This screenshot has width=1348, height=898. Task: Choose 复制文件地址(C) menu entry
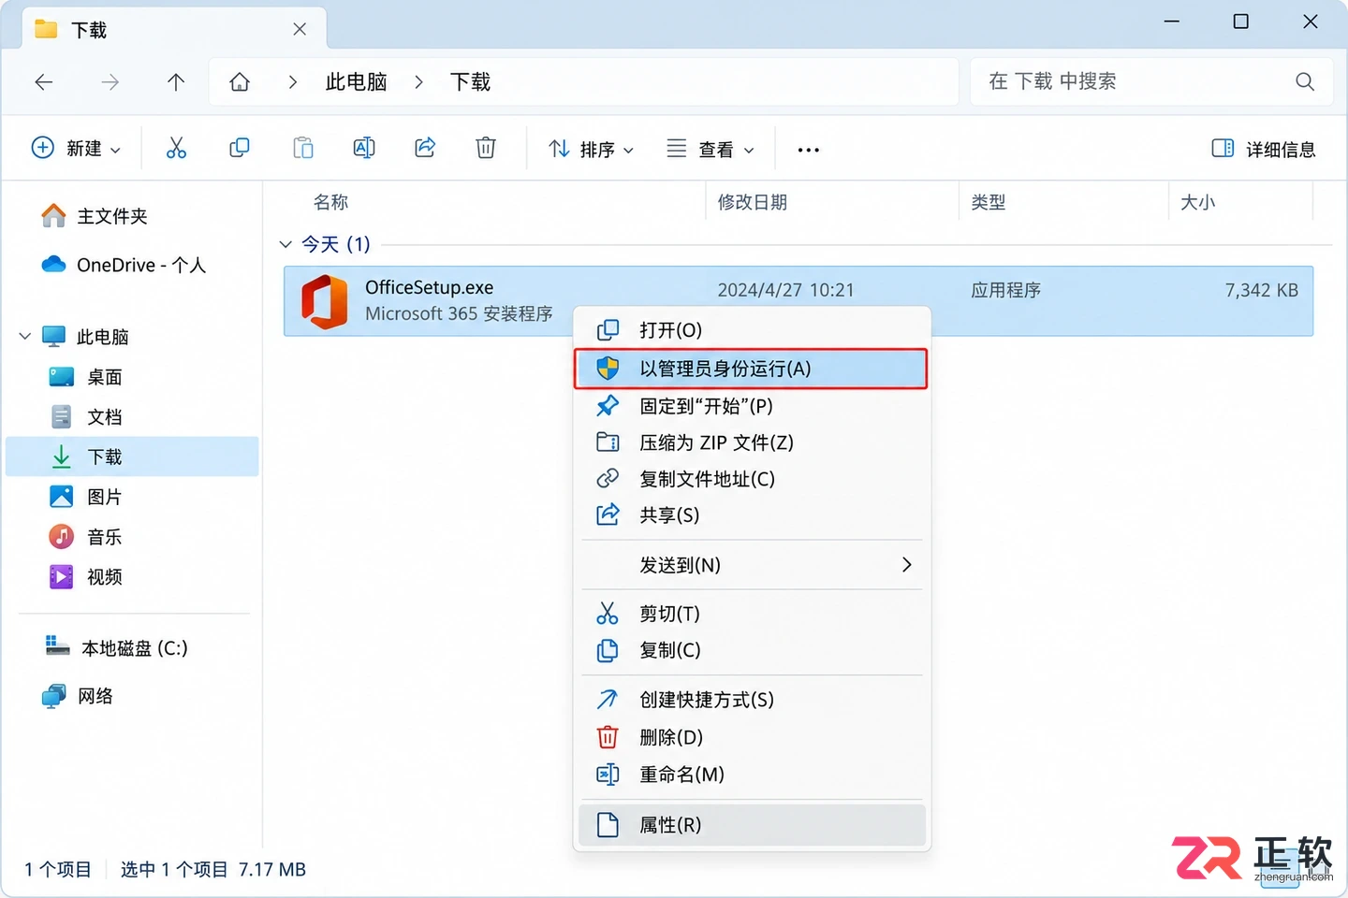pos(752,479)
